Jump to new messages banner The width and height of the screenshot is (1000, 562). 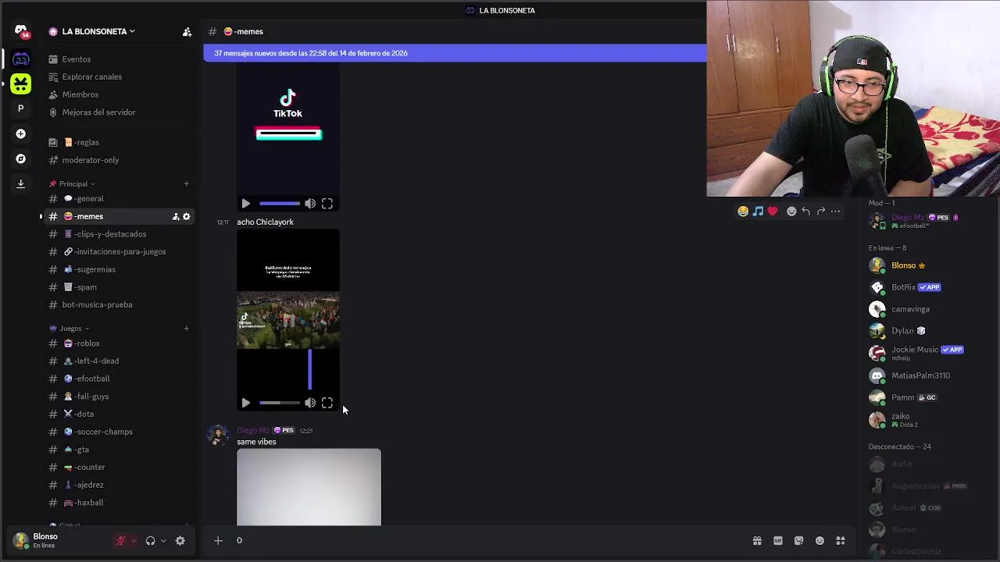pos(455,53)
